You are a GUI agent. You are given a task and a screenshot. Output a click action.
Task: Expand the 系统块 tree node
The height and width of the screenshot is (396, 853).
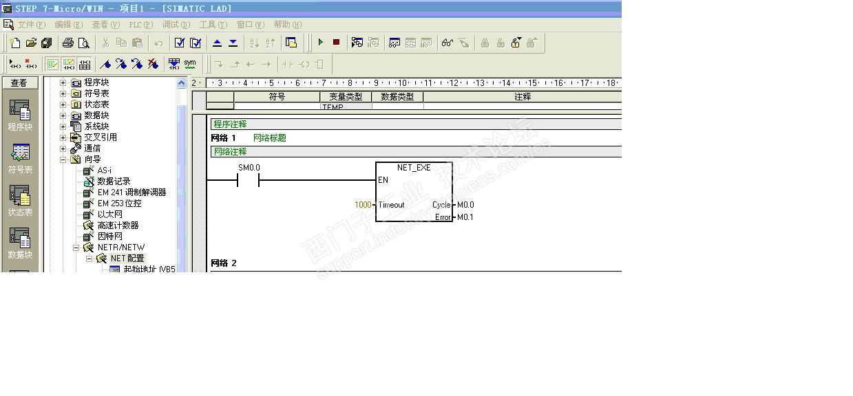tap(63, 126)
